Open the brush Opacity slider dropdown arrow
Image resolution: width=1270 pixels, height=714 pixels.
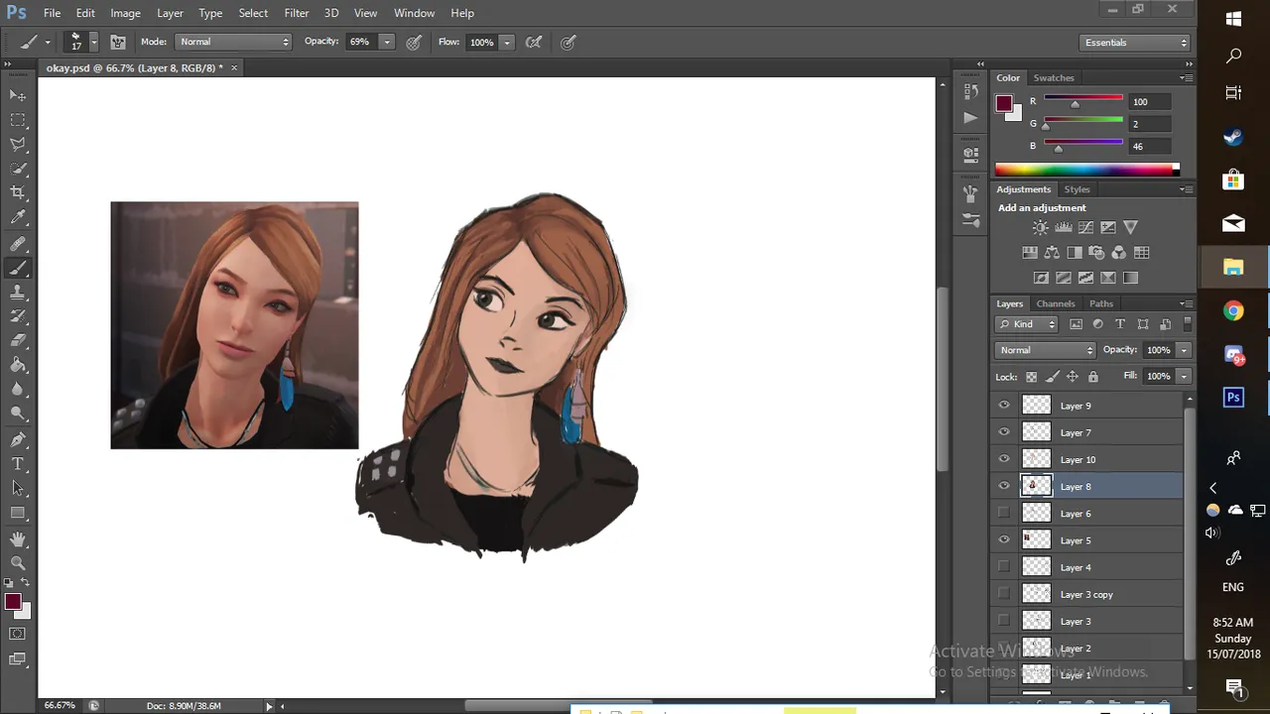[387, 42]
